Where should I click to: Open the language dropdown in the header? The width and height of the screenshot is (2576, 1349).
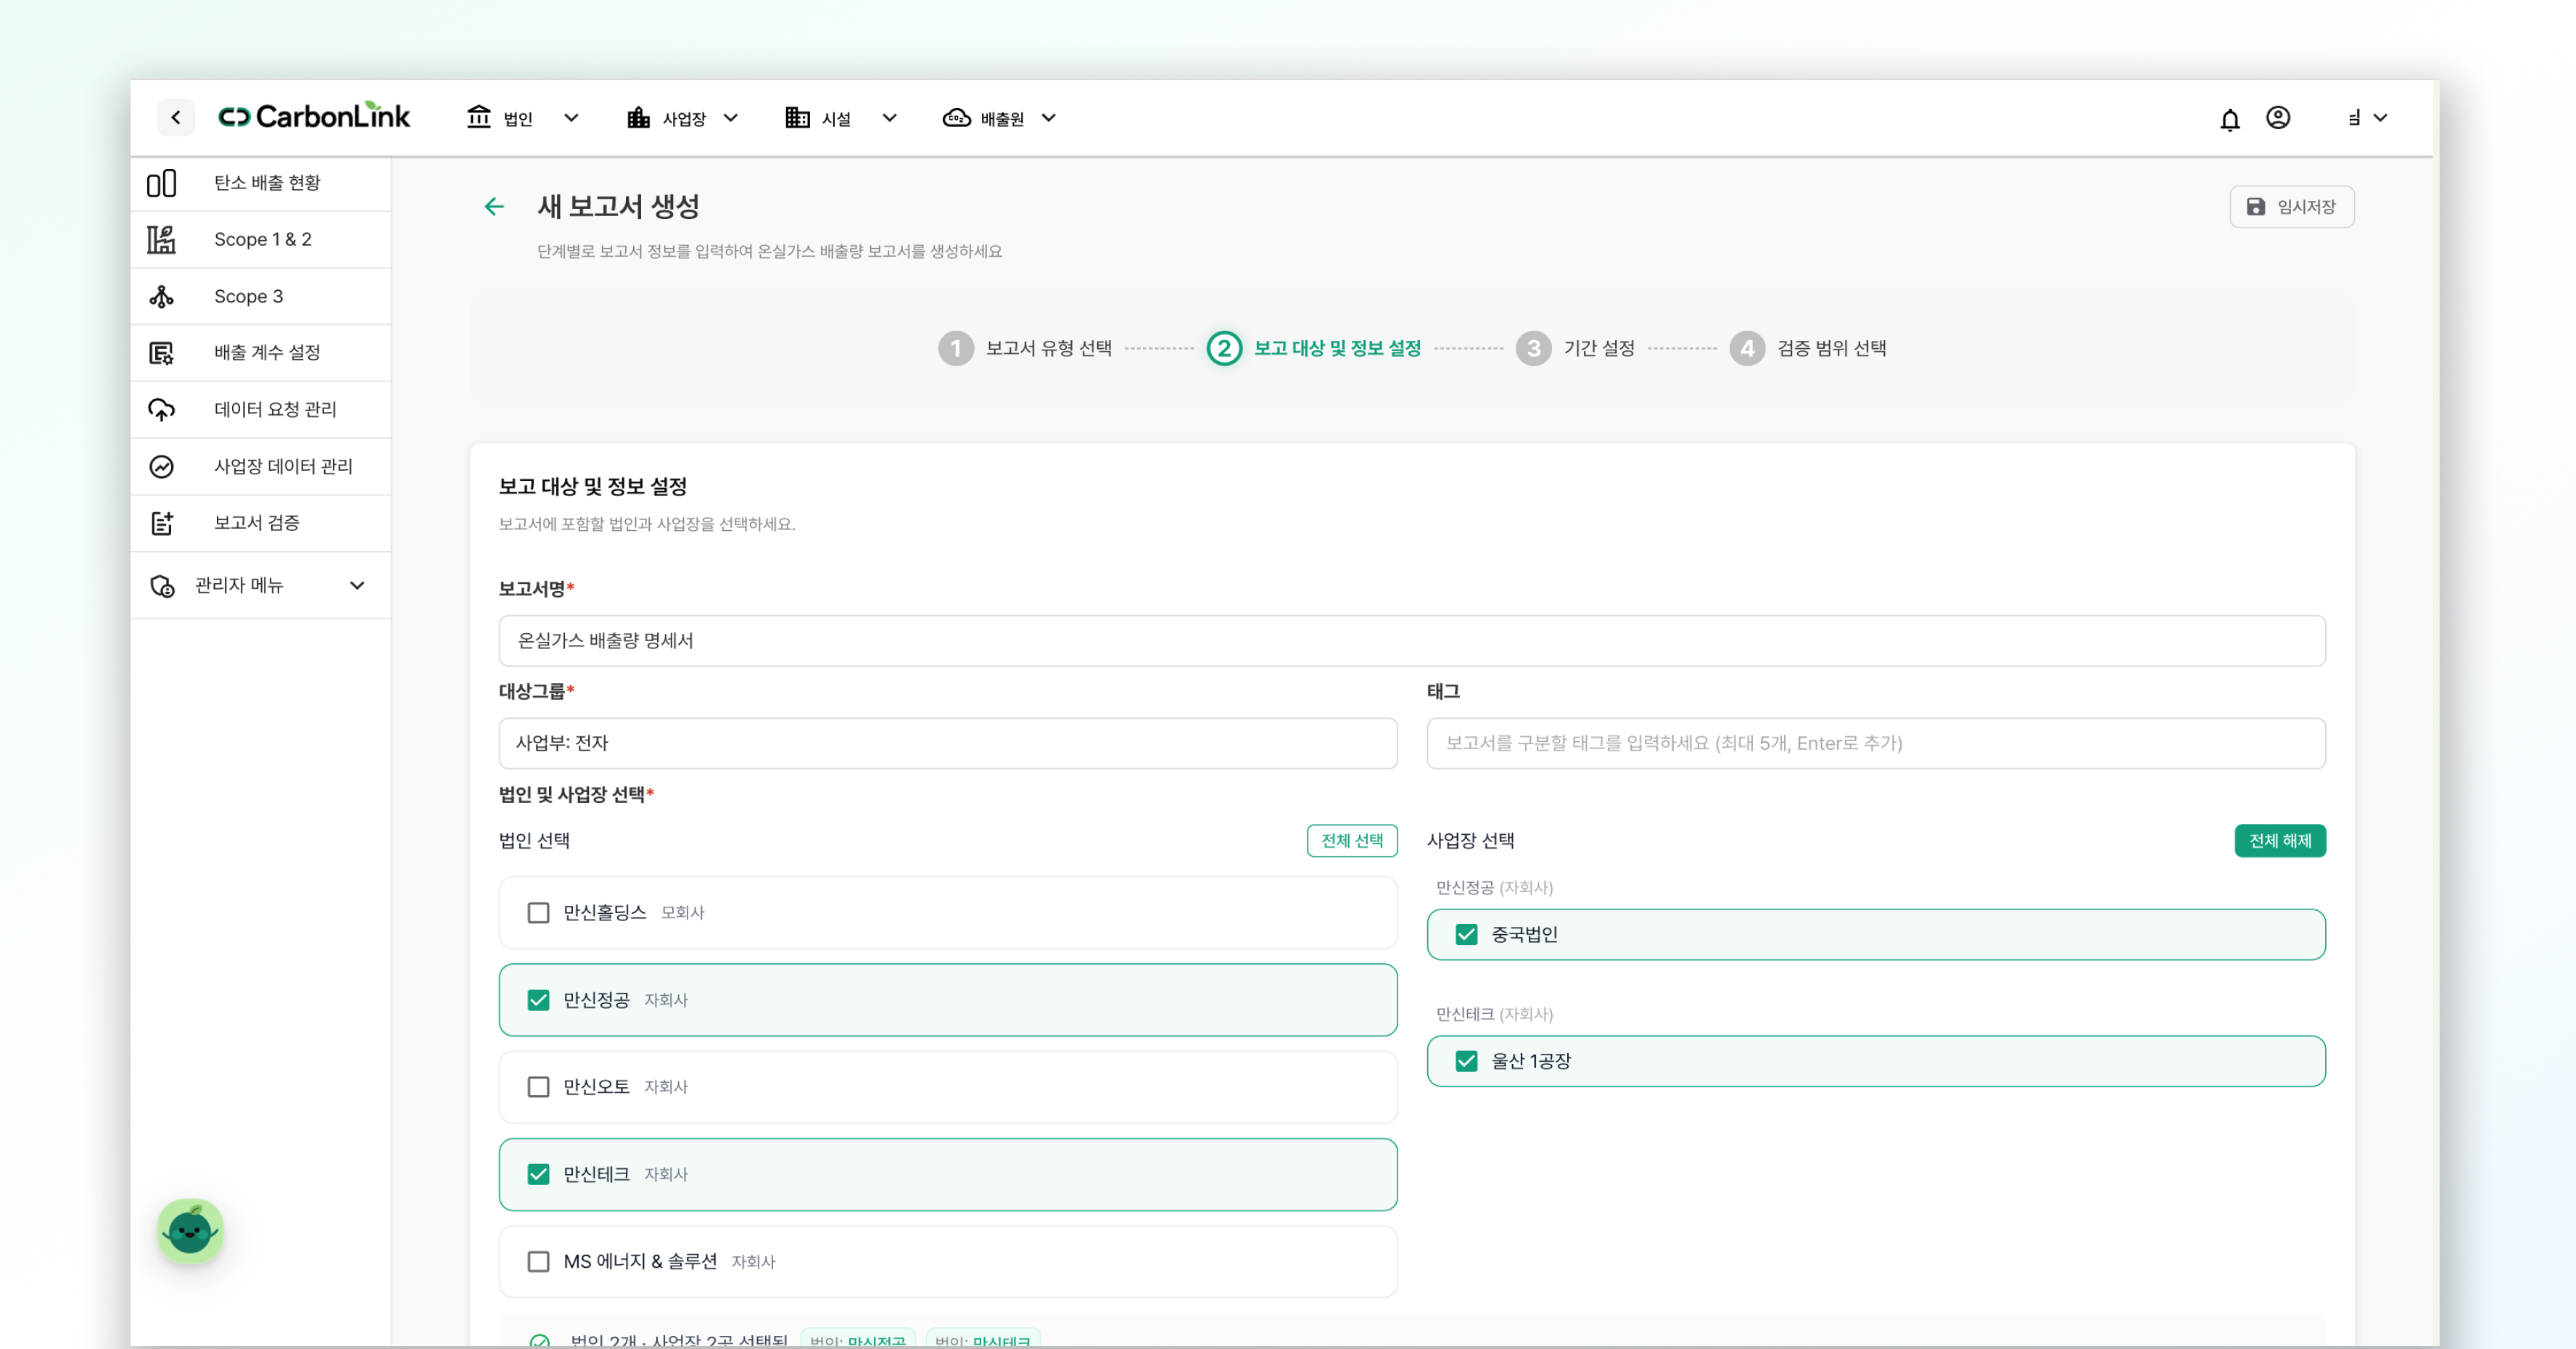pyautogui.click(x=2367, y=118)
